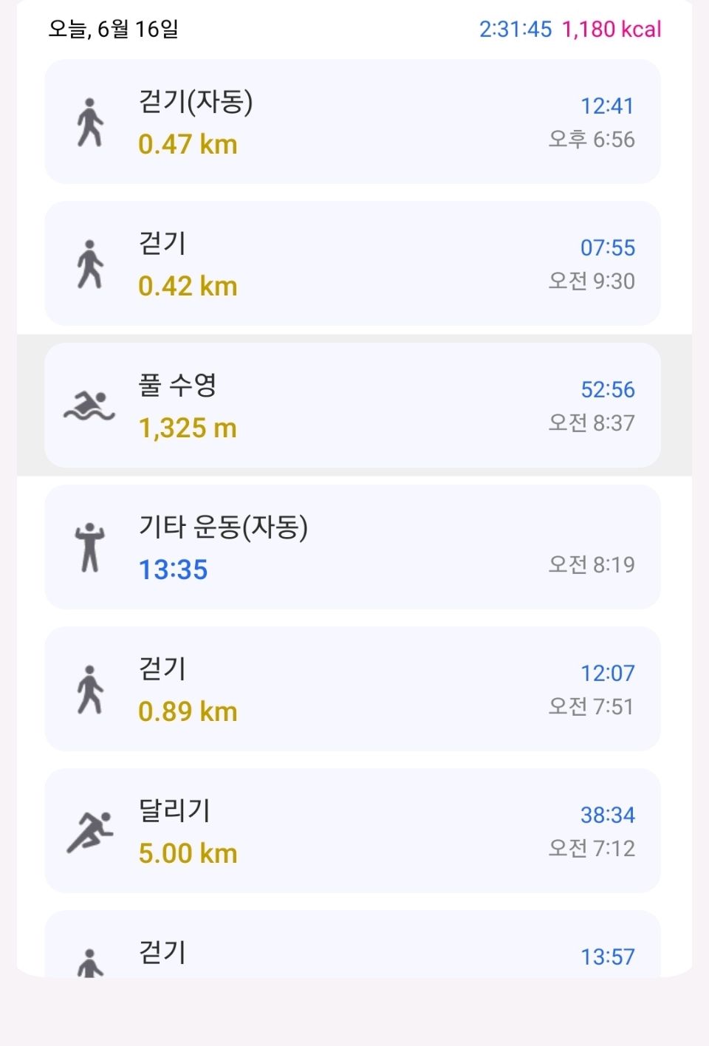Tap the flexing figure icon for 기타 운동(자동)
Screen dimensions: 709x1046
90,547
